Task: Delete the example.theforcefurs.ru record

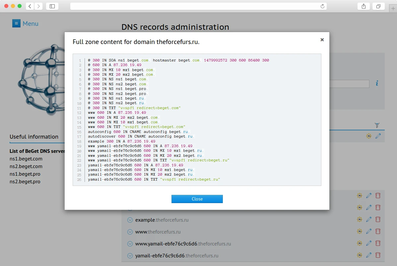Action: click(378, 219)
